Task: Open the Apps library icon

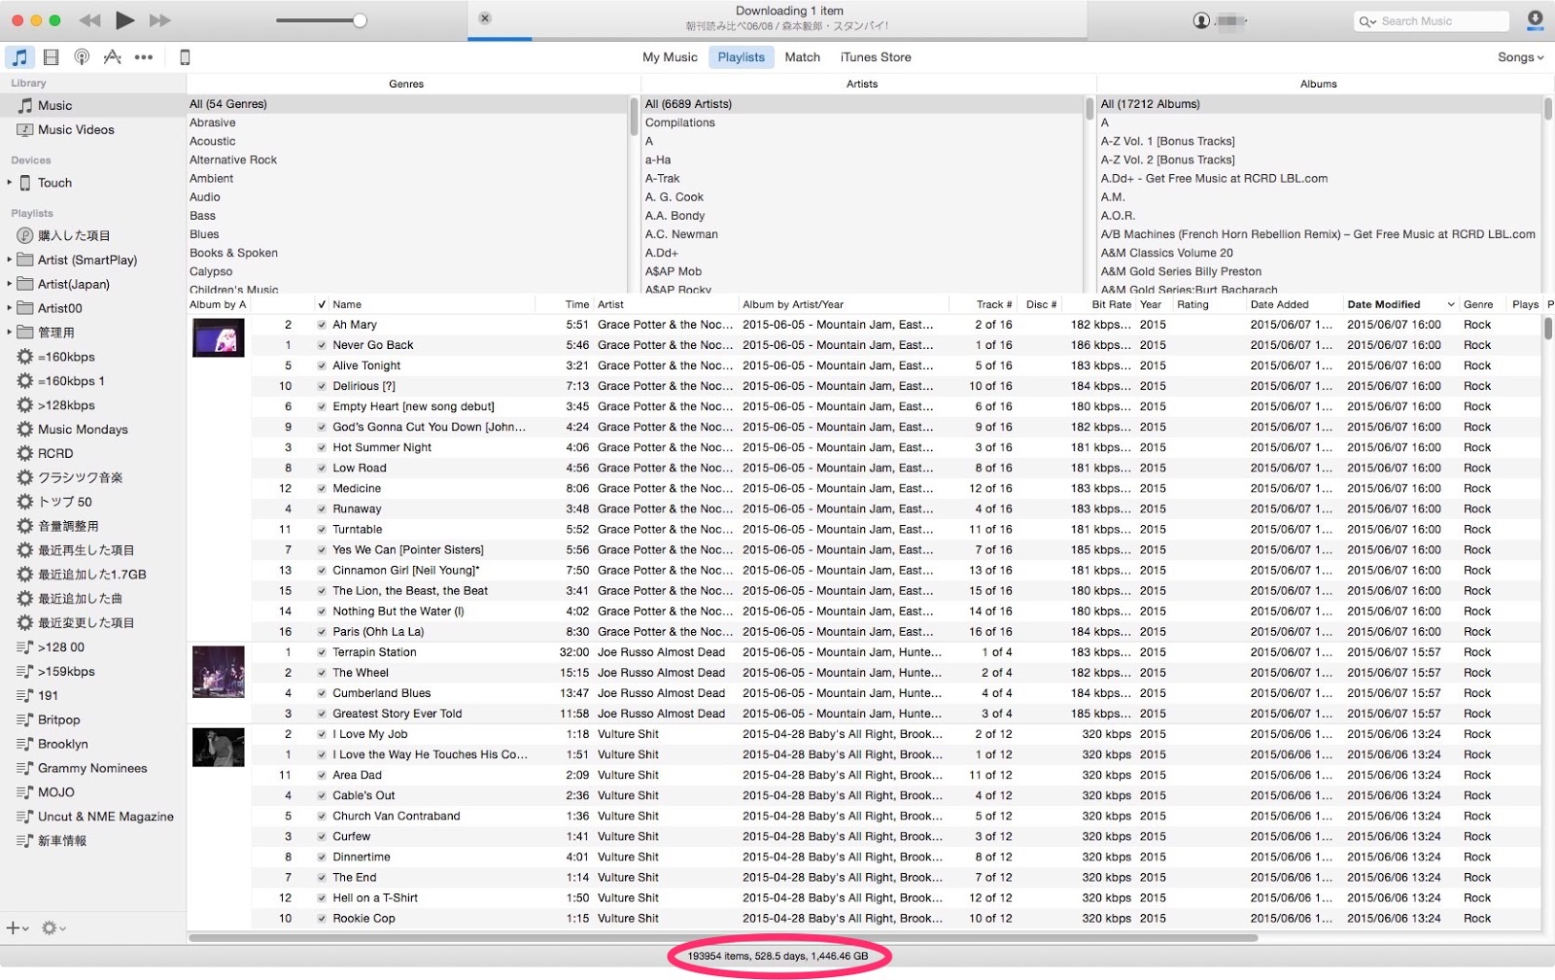Action: pyautogui.click(x=113, y=57)
